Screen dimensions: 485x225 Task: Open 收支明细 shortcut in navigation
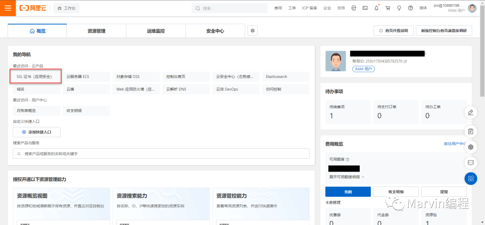click(x=86, y=111)
